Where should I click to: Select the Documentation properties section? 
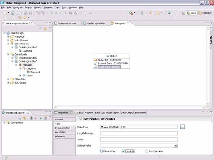pos(65,128)
